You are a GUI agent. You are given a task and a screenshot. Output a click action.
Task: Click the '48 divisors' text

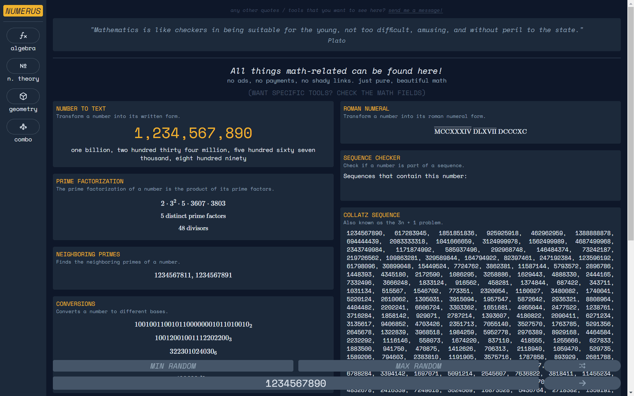pos(193,228)
